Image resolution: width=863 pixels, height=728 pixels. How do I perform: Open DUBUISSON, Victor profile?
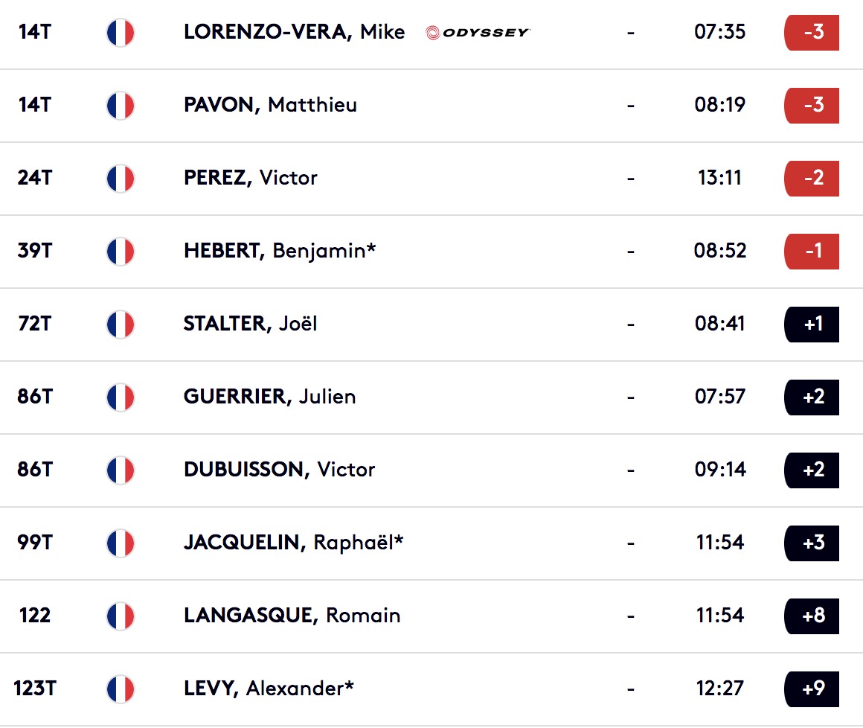[x=279, y=469]
